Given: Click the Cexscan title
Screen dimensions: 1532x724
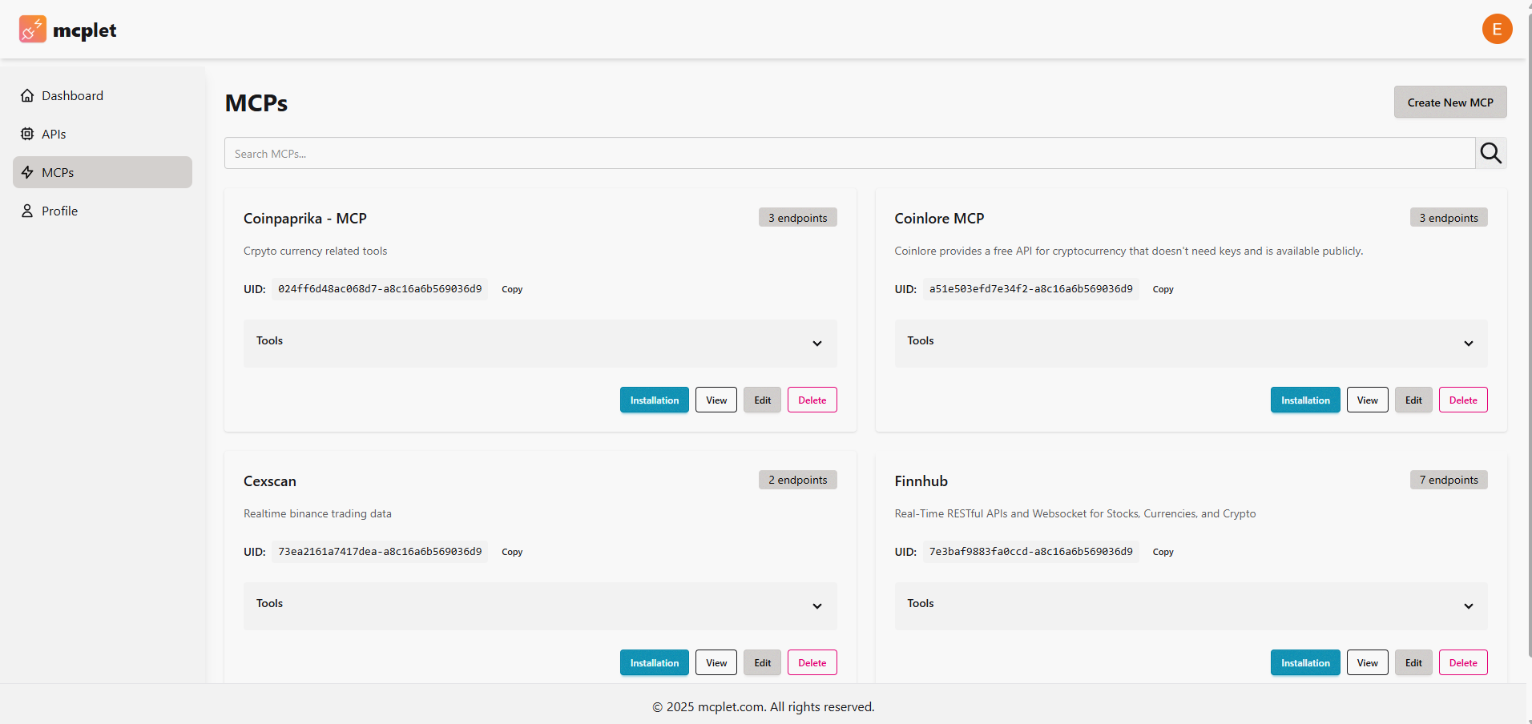Looking at the screenshot, I should 270,481.
